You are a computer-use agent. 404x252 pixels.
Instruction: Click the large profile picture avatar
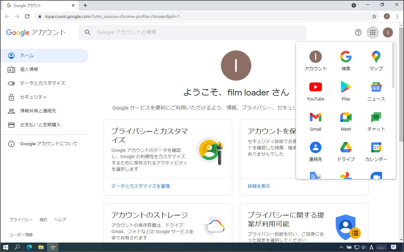[236, 66]
